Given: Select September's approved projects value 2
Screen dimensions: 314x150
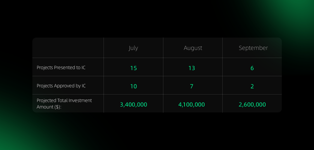Looking at the screenshot, I should click(252, 86).
